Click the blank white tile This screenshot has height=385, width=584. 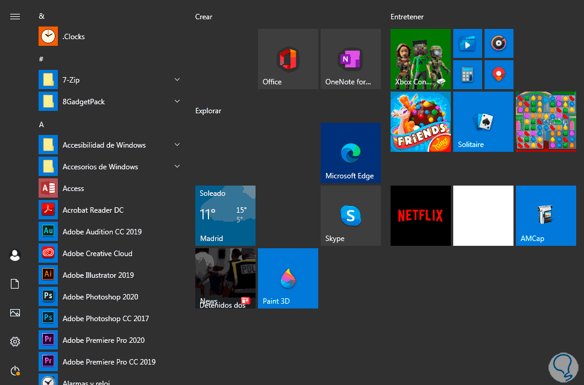click(483, 216)
